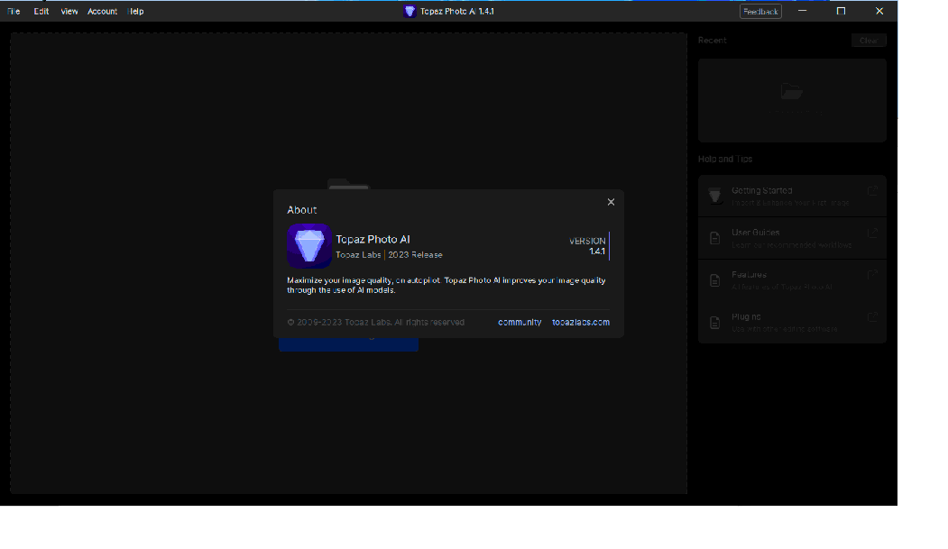Open the community link
This screenshot has height=549, width=948.
click(x=520, y=322)
